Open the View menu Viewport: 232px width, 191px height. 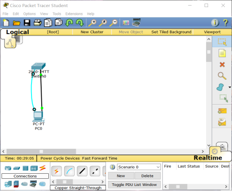point(44,14)
